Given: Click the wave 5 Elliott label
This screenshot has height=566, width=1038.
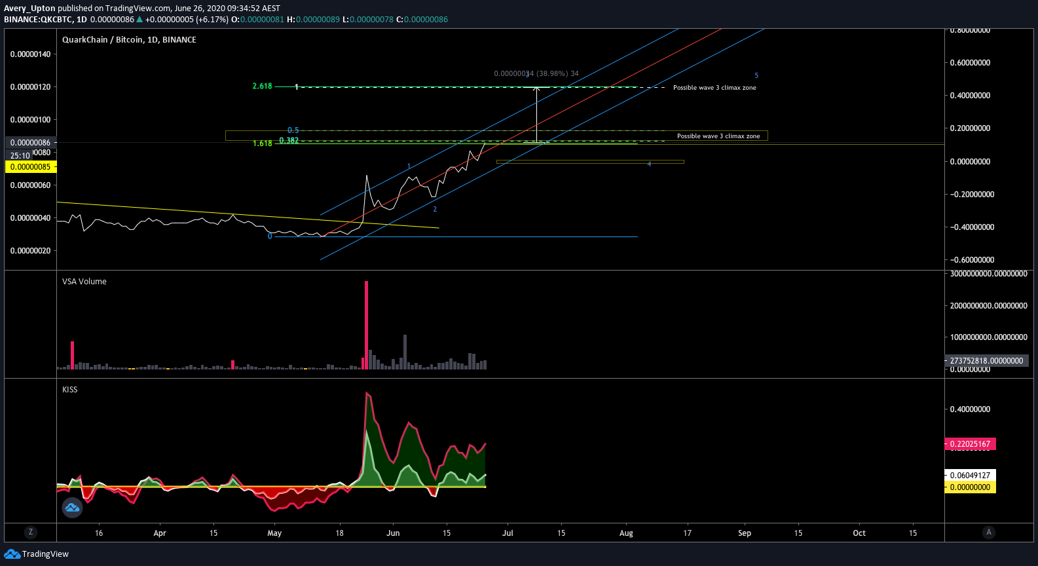Looking at the screenshot, I should pos(756,76).
